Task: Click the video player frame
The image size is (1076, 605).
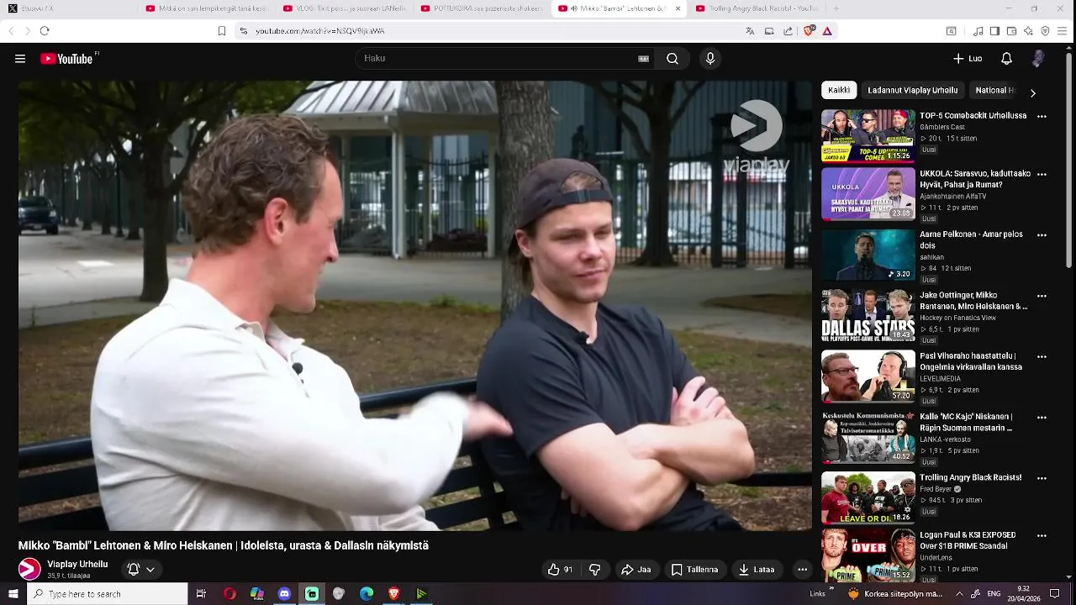Action: coord(415,306)
